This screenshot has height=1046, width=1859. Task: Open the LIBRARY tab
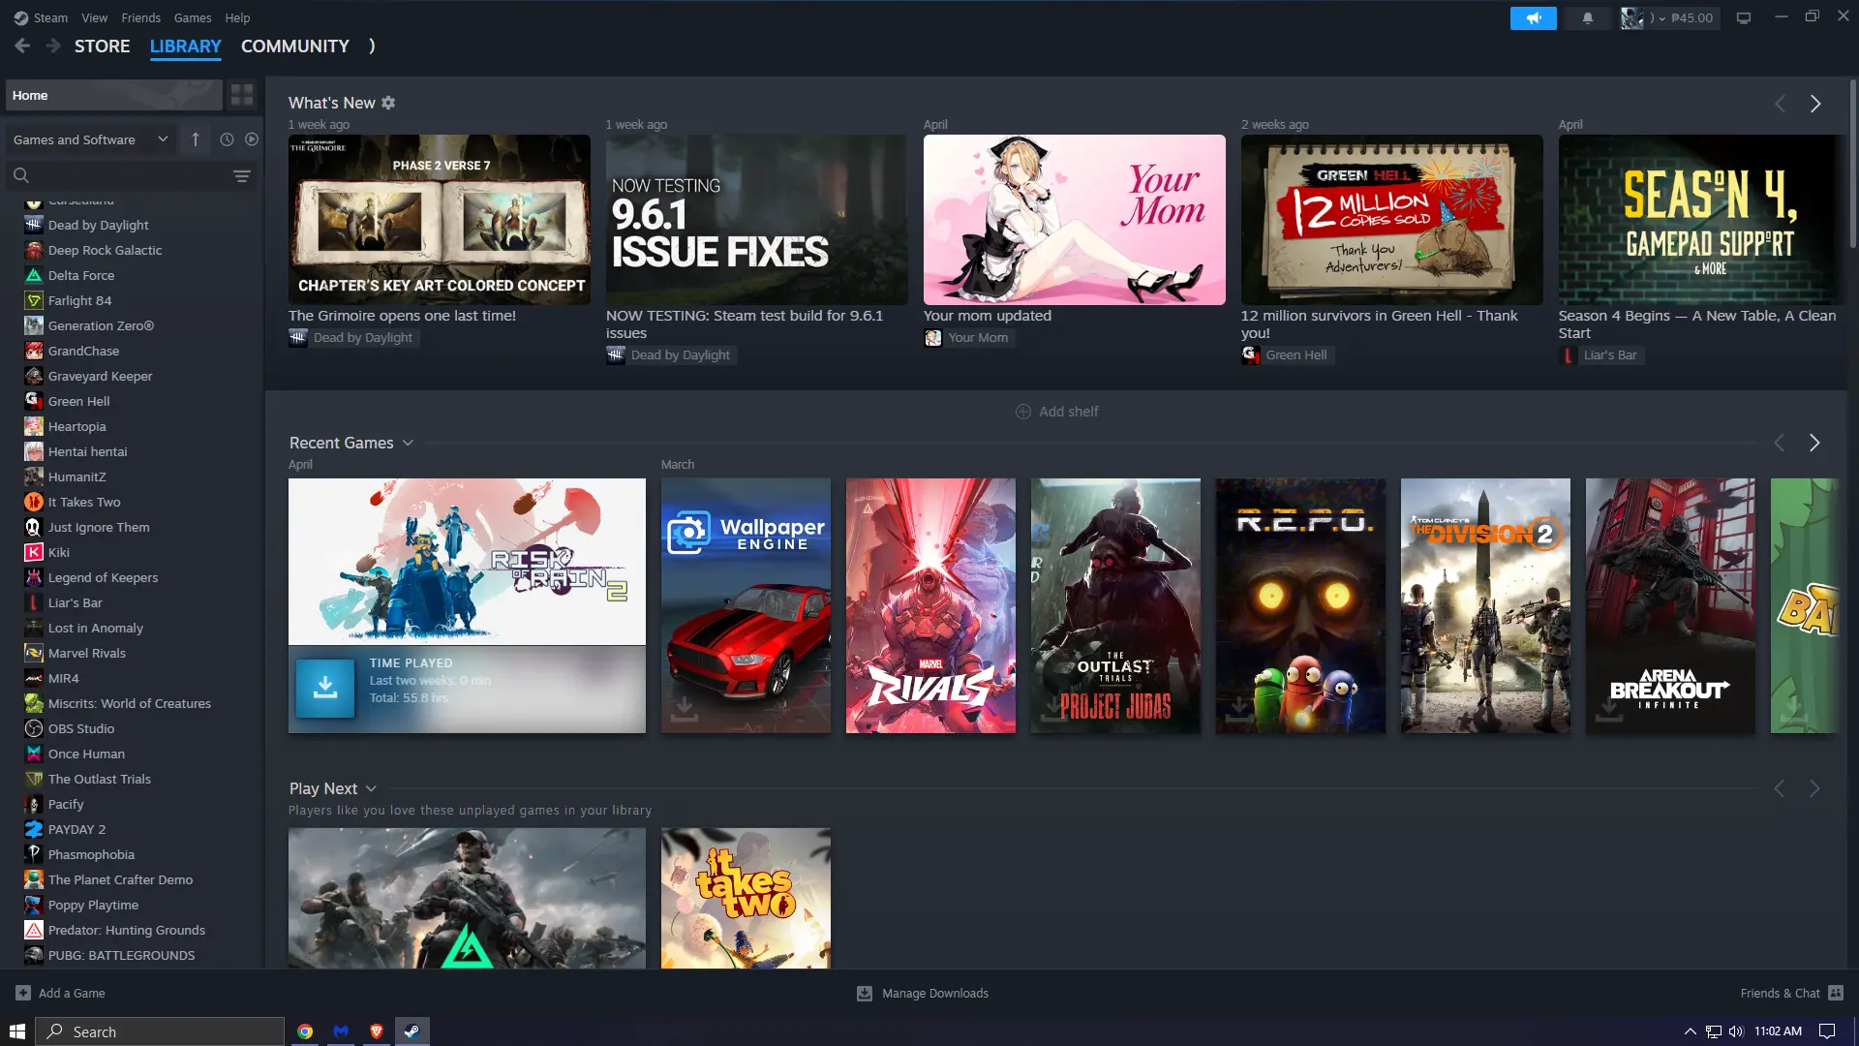tap(186, 46)
